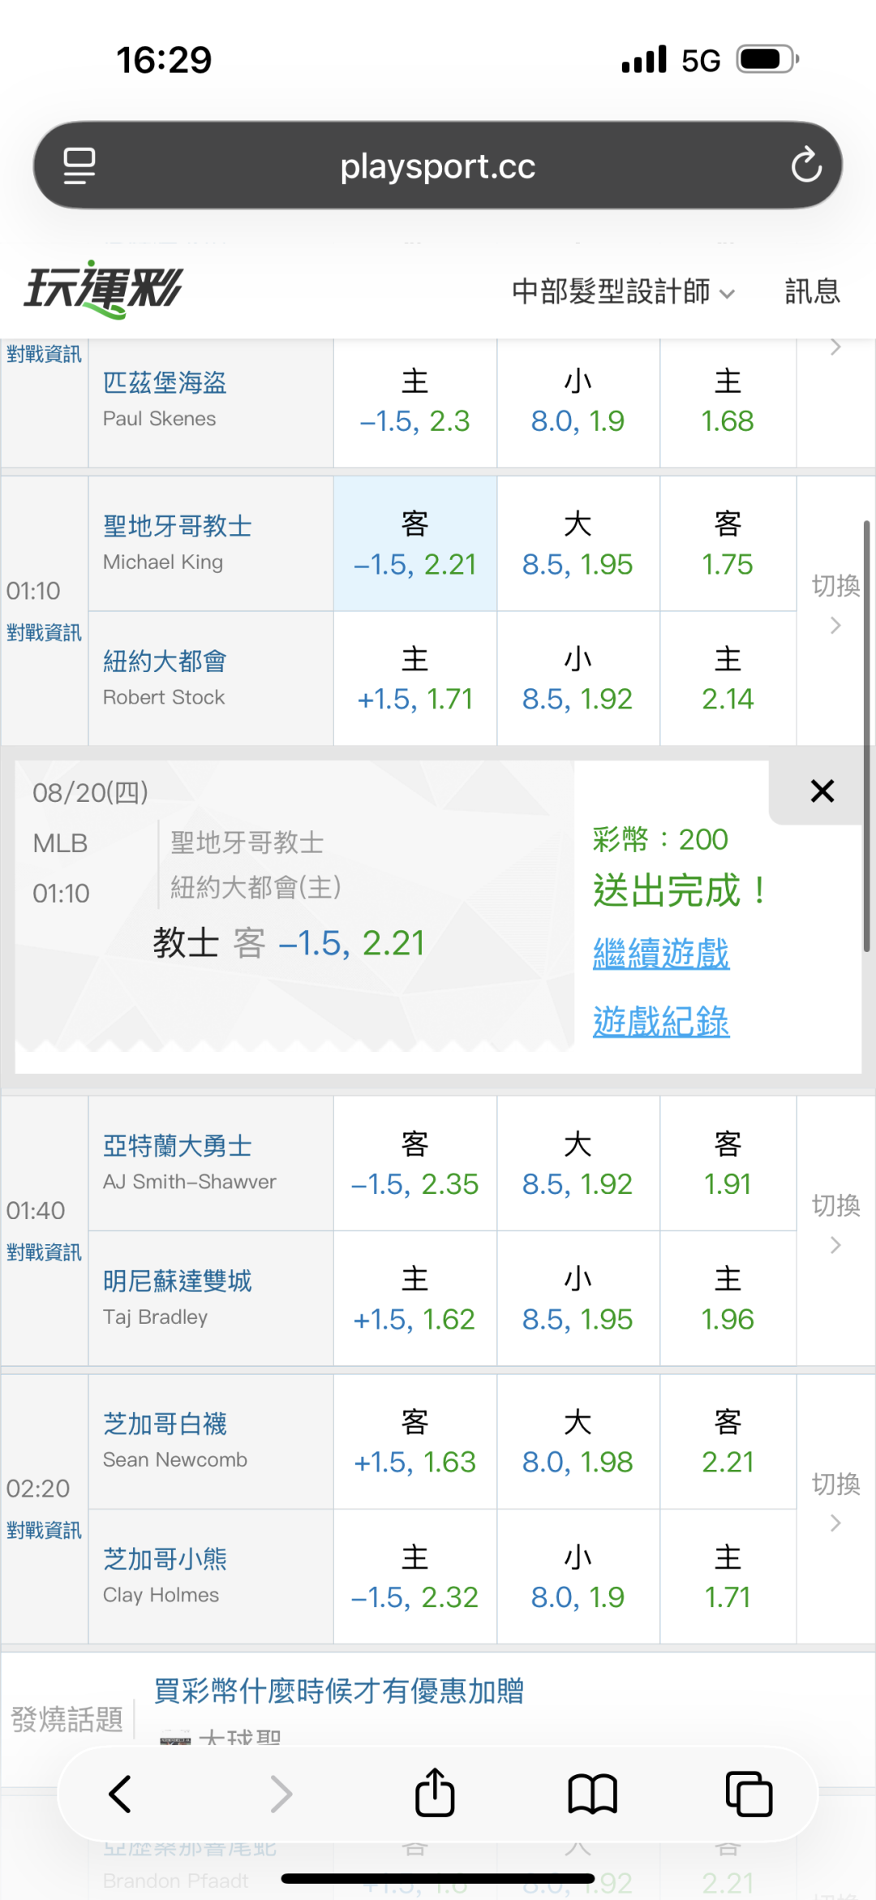Click the 繼續遊戲 link
This screenshot has height=1900, width=876.
[x=661, y=954]
